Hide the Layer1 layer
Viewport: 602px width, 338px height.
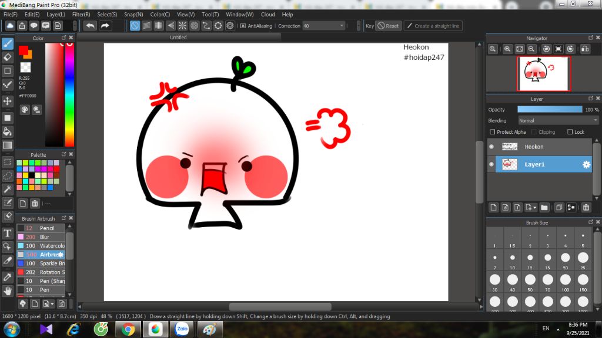tap(491, 164)
